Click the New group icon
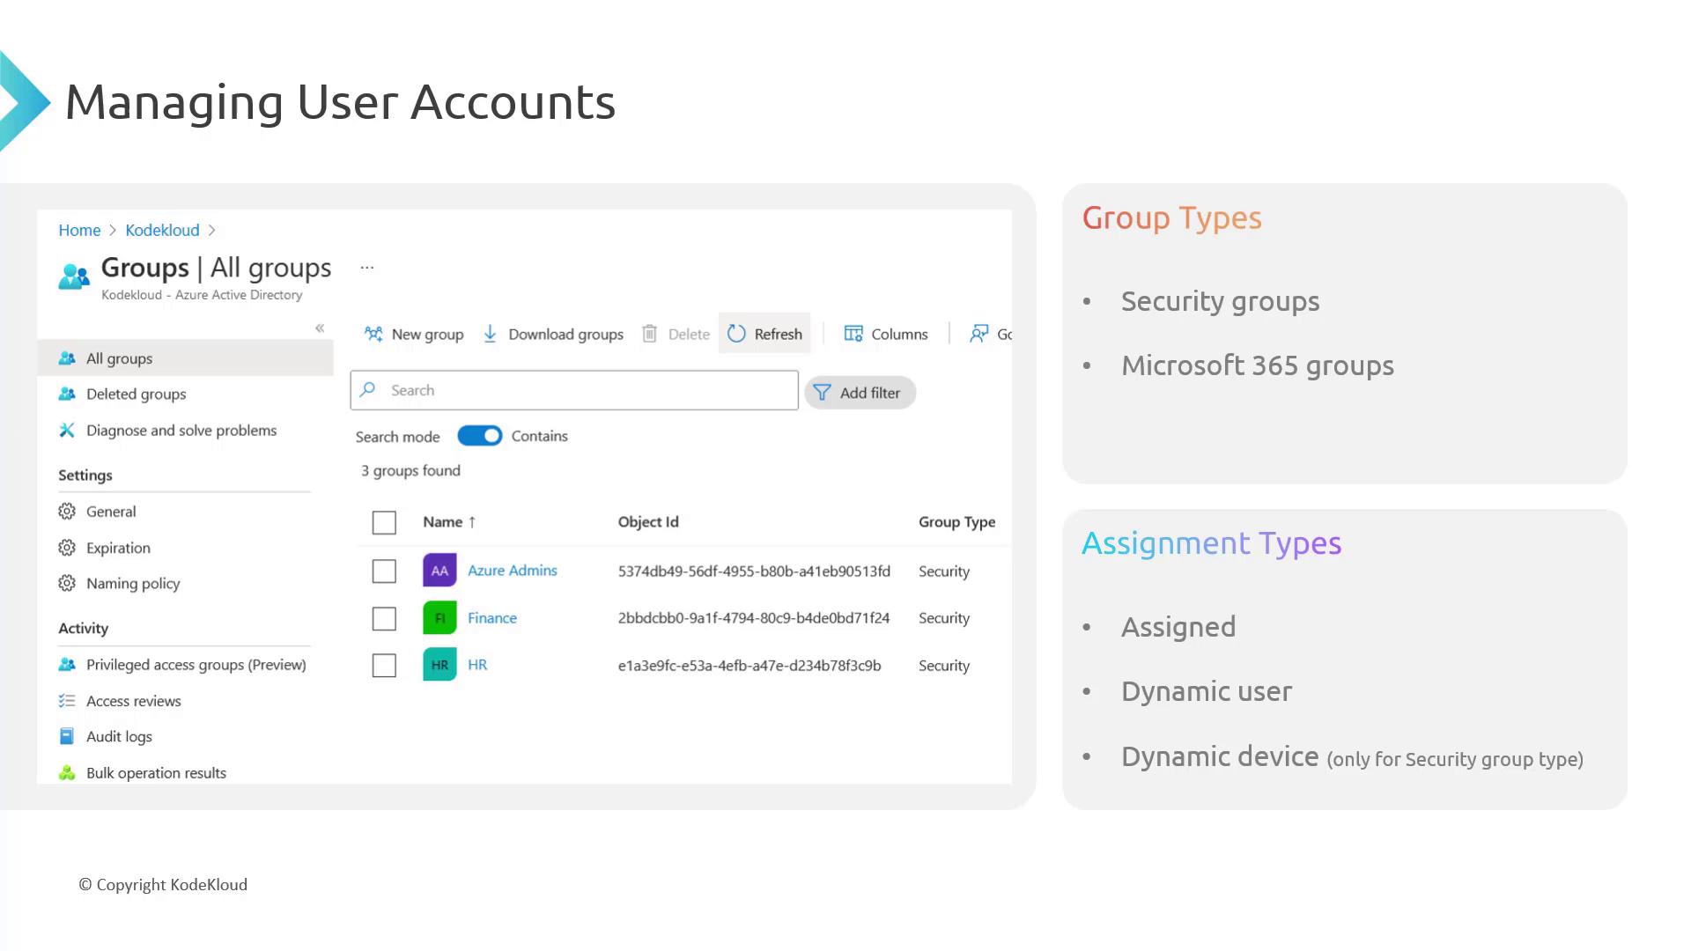This screenshot has height=951, width=1691. click(373, 334)
